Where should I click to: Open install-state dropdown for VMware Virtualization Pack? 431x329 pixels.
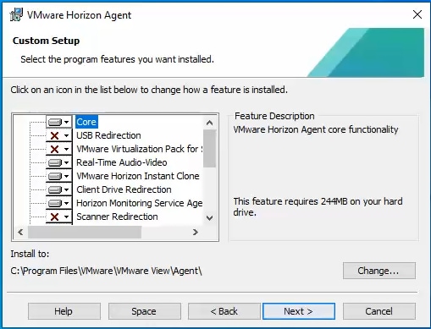pos(58,149)
